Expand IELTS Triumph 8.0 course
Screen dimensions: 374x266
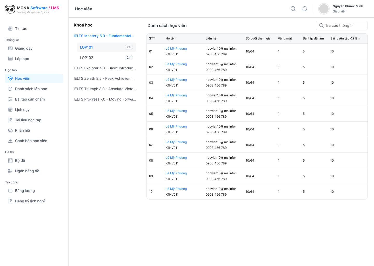(105, 89)
